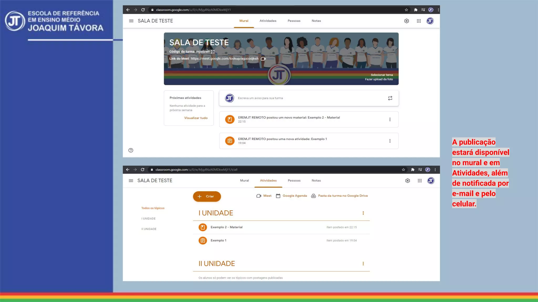The image size is (538, 302).
Task: Open Google apps grid in the Atividades window
Action: click(x=420, y=181)
